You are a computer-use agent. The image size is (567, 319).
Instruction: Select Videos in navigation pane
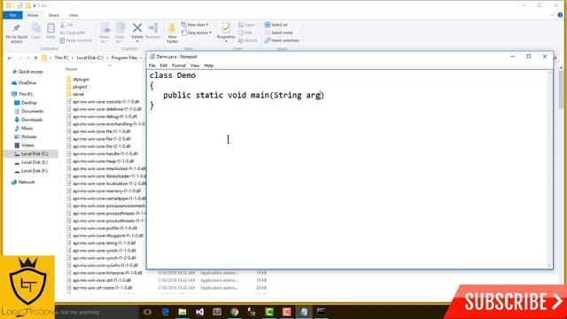(x=27, y=145)
